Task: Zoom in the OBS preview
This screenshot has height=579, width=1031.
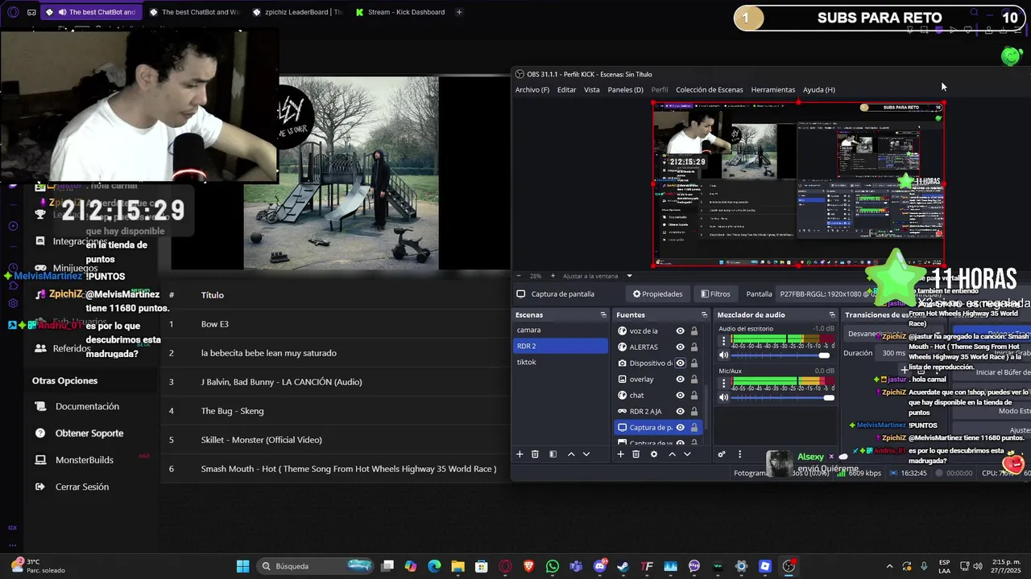Action: pos(553,276)
